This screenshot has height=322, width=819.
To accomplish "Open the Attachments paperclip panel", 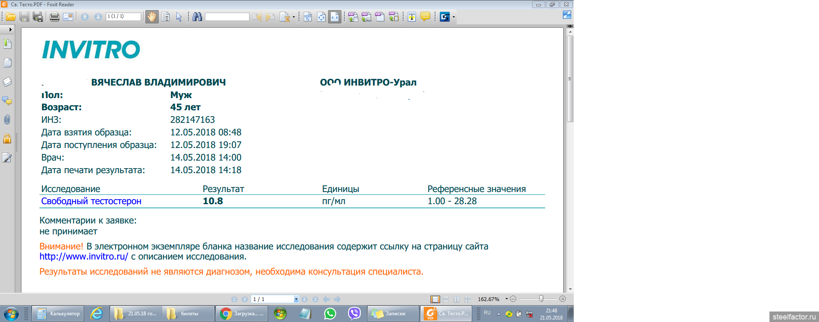I will coord(7,119).
